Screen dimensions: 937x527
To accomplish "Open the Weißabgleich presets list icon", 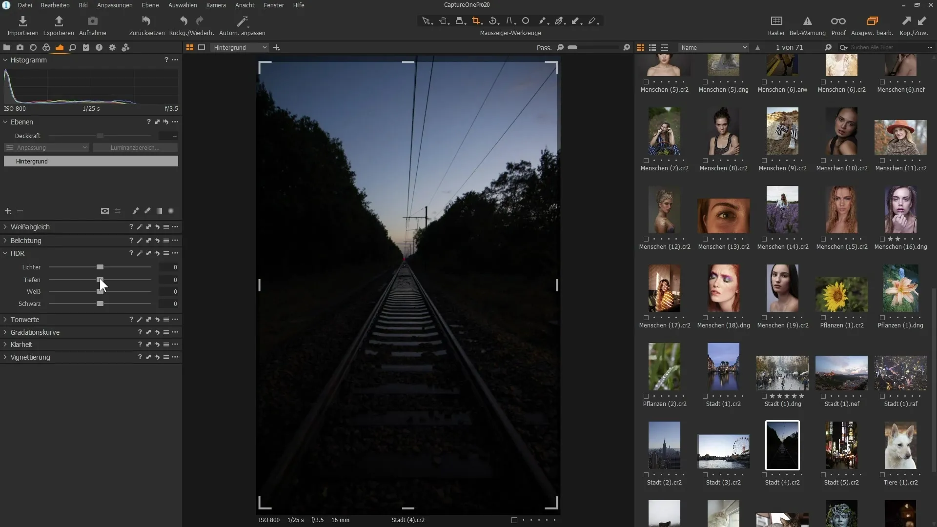I will 166,227.
